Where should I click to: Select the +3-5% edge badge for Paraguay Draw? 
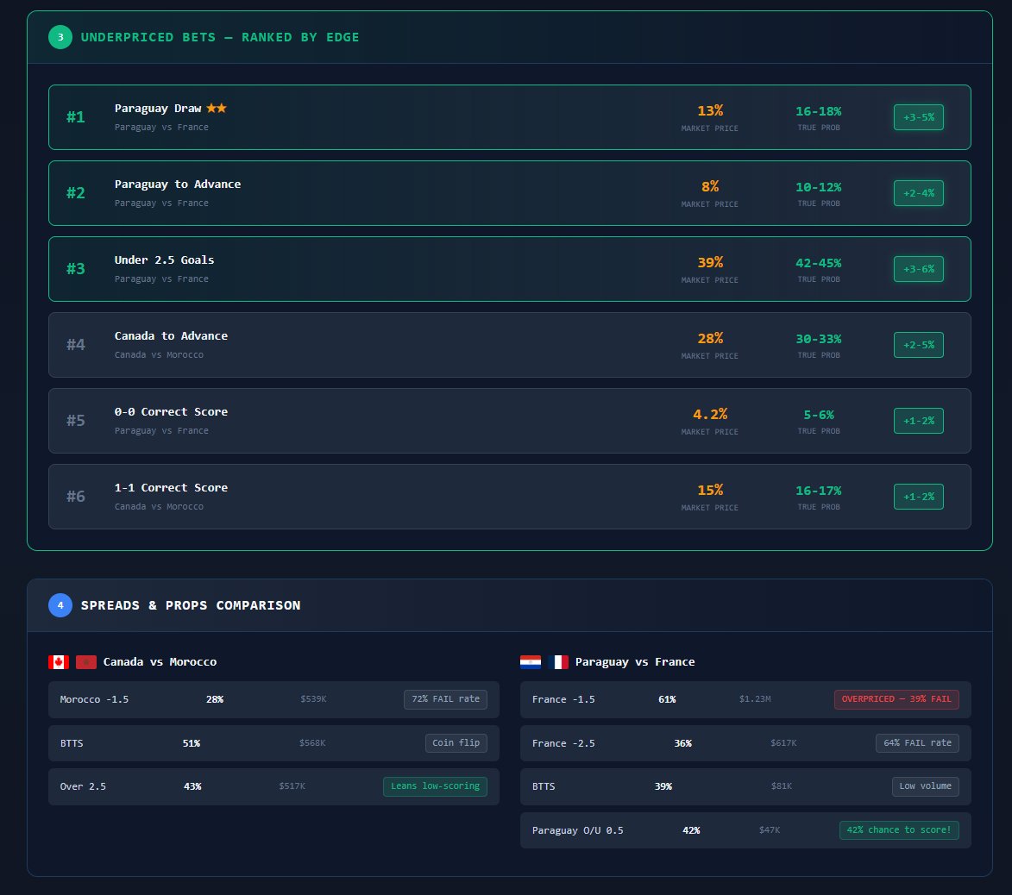[x=919, y=117]
